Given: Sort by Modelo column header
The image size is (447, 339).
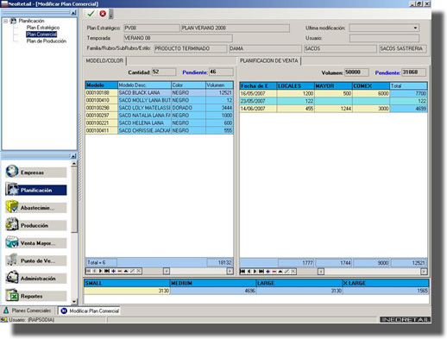Looking at the screenshot, I should 102,85.
